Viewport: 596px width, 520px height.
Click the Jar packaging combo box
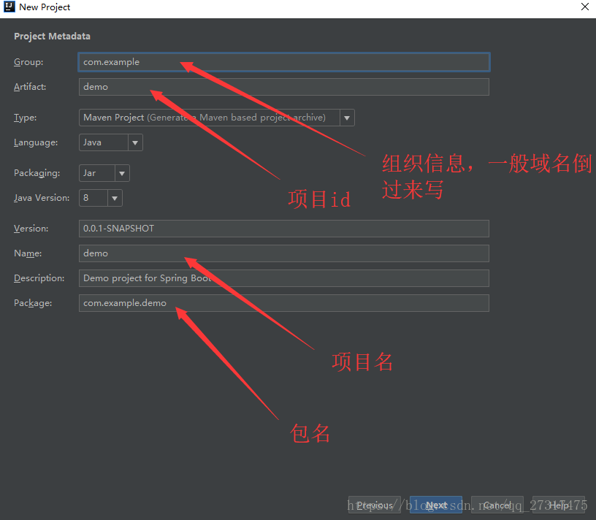coord(104,173)
